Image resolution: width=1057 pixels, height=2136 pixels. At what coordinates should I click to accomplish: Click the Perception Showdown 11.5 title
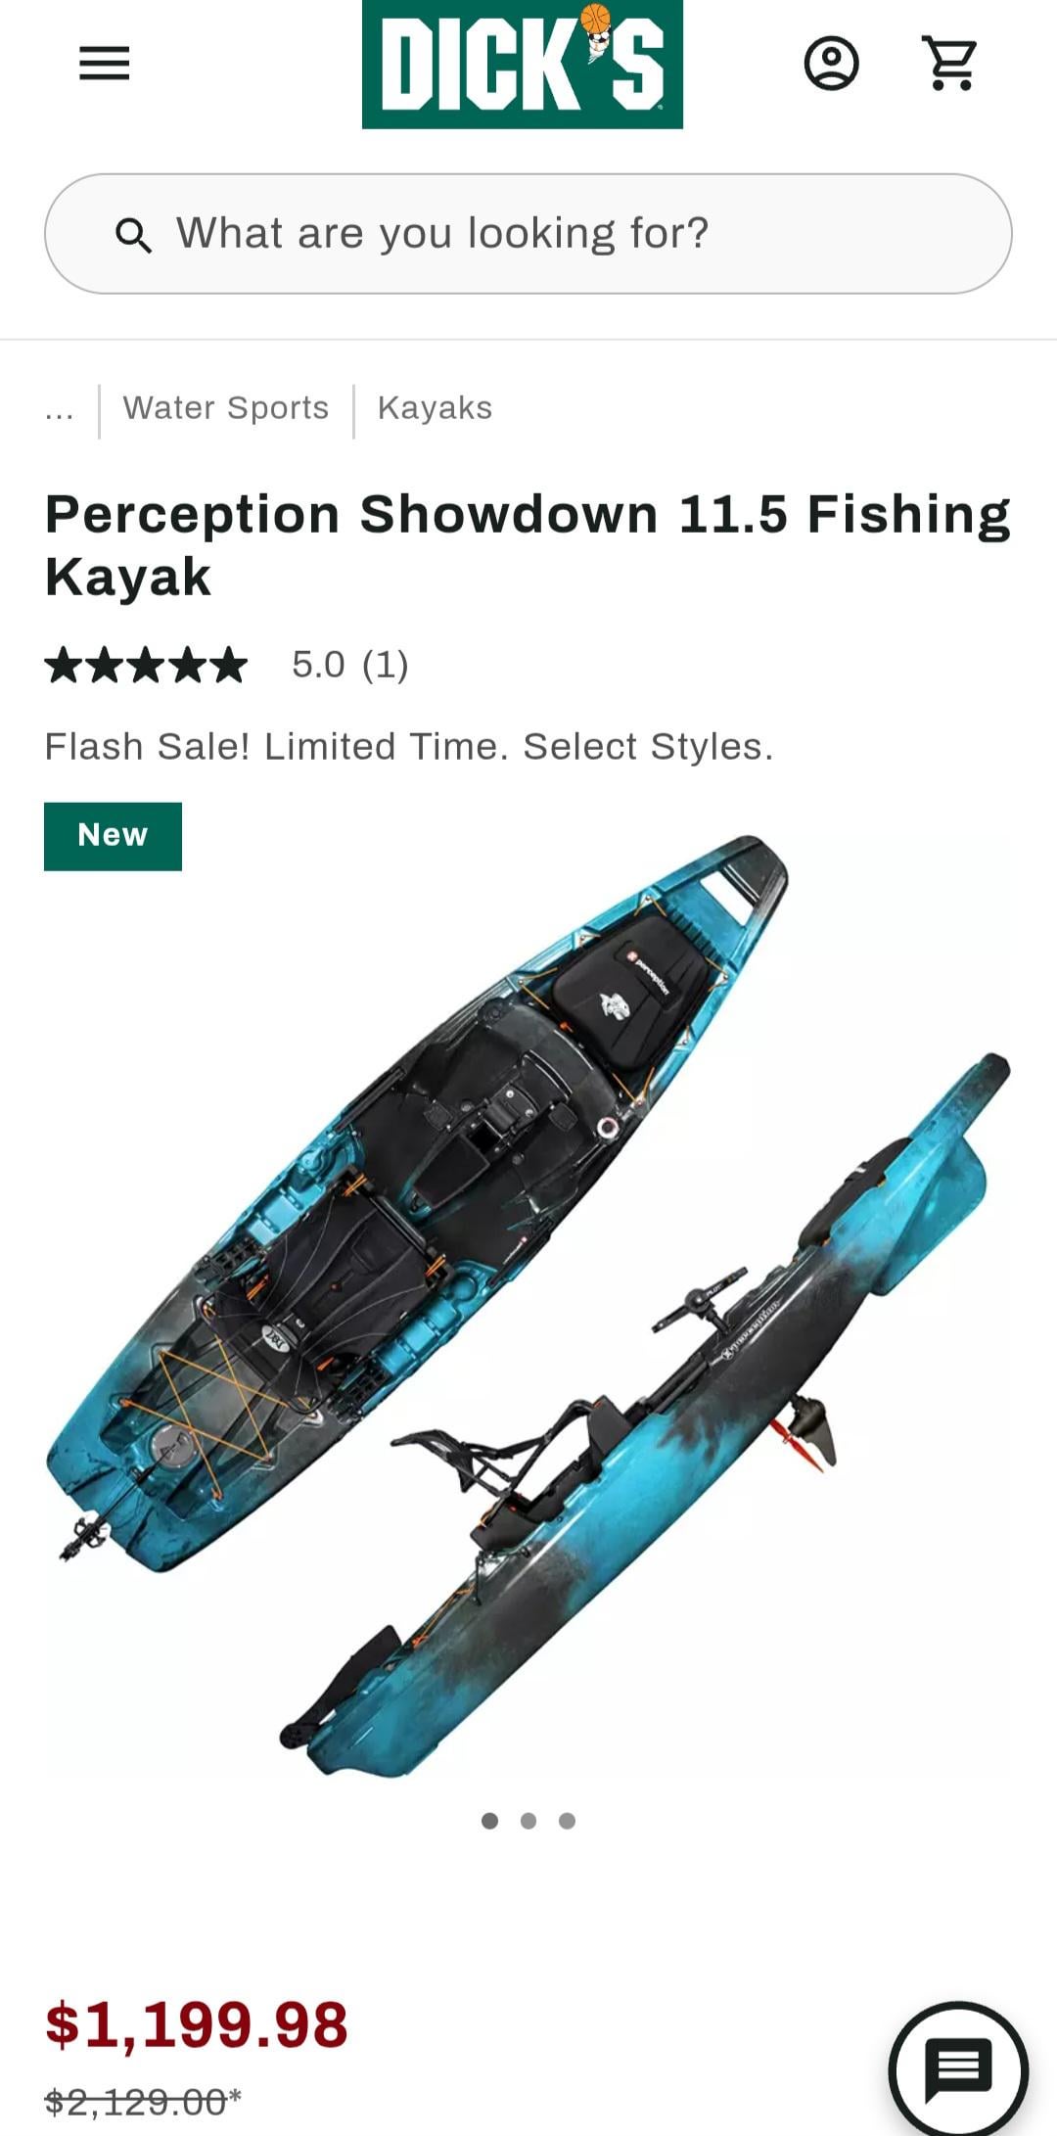(x=528, y=544)
